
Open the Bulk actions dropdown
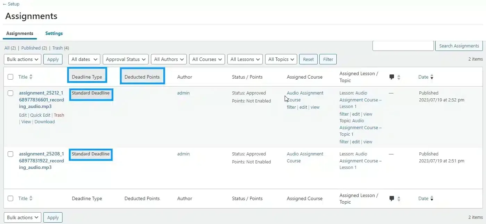[22, 59]
